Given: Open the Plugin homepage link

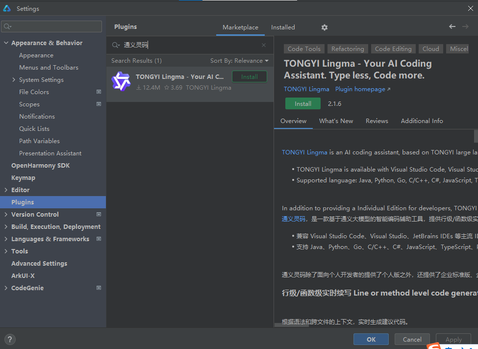Looking at the screenshot, I should click(362, 89).
